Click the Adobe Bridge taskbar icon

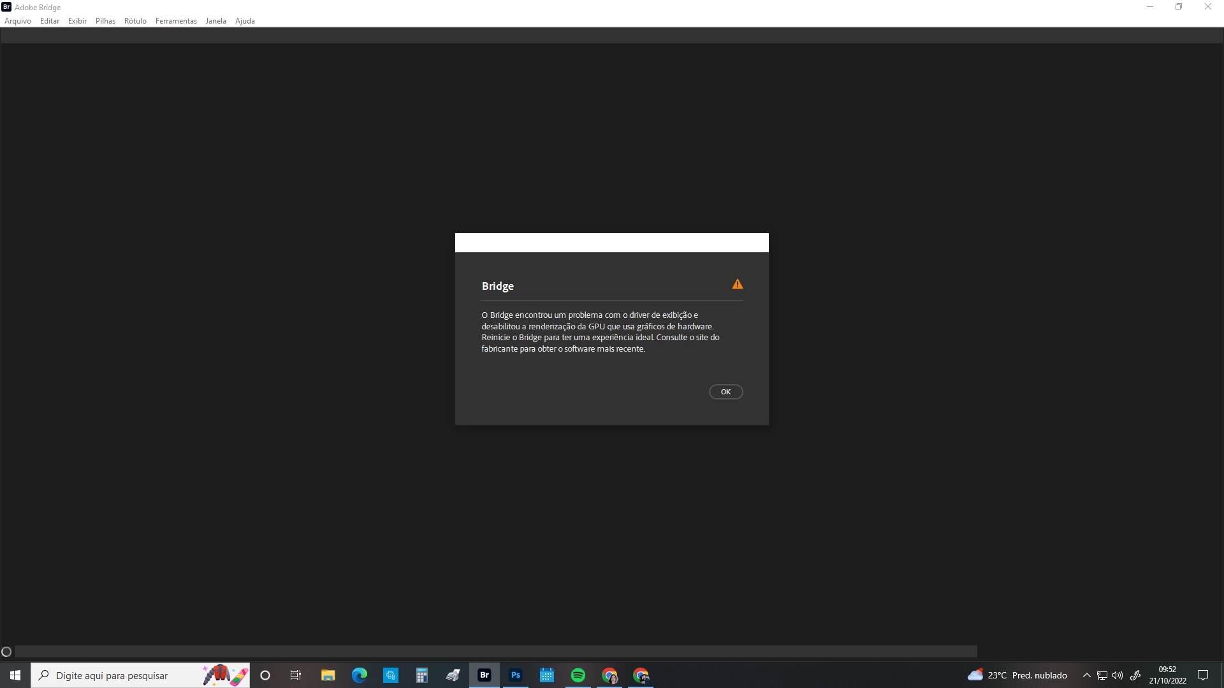tap(484, 675)
